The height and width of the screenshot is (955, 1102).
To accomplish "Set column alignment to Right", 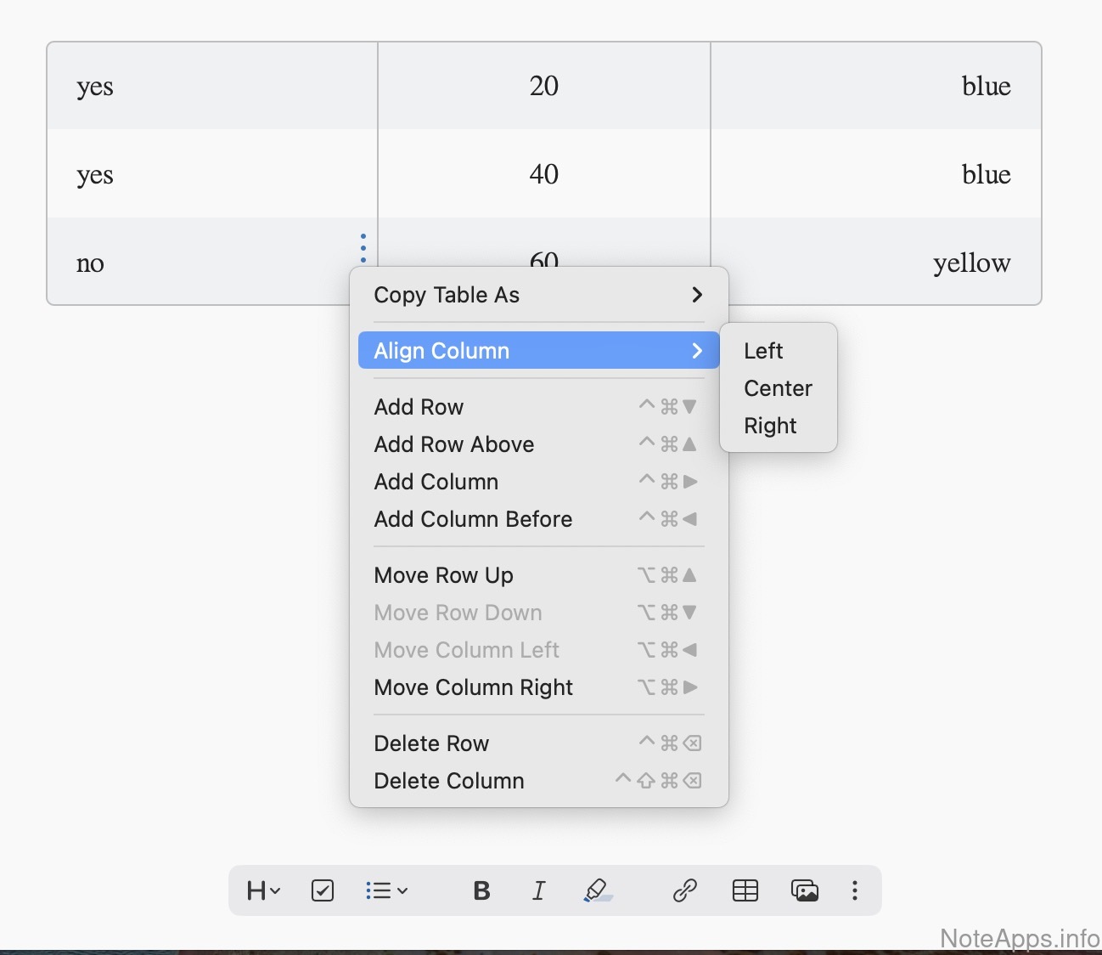I will coord(770,426).
